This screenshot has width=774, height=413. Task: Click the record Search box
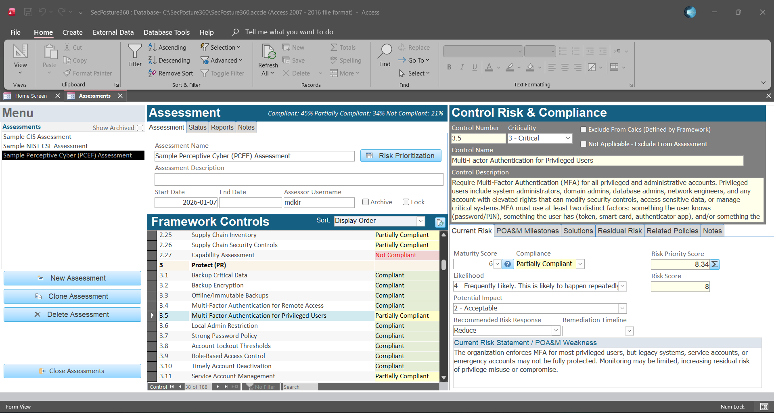tap(299, 386)
